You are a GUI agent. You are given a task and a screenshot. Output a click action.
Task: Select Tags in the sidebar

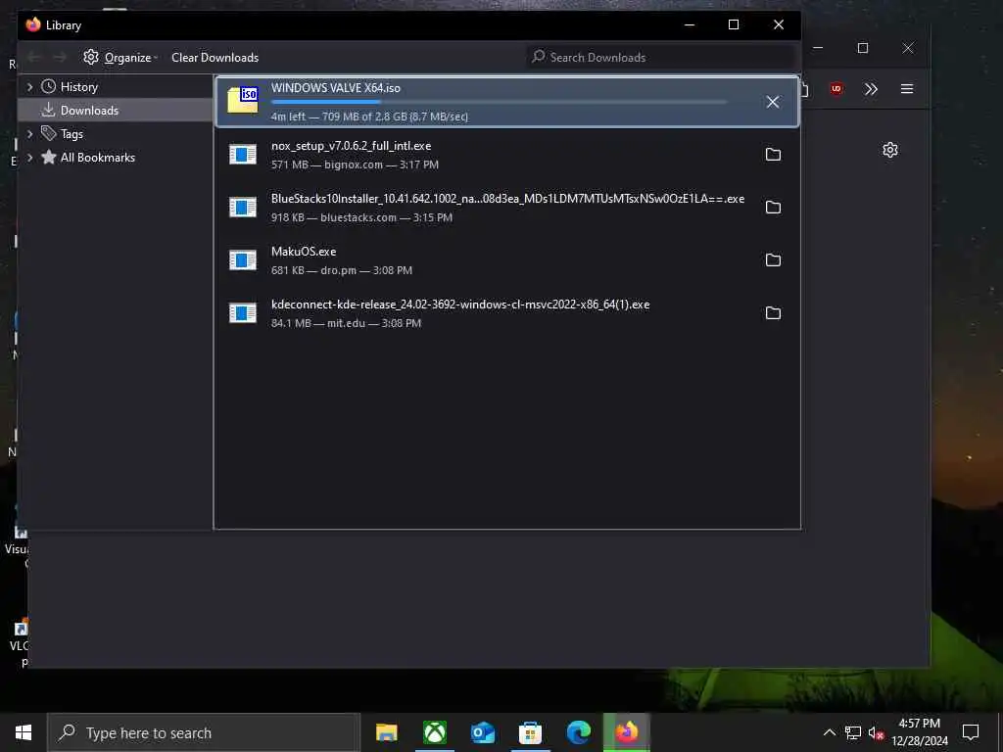tap(72, 133)
